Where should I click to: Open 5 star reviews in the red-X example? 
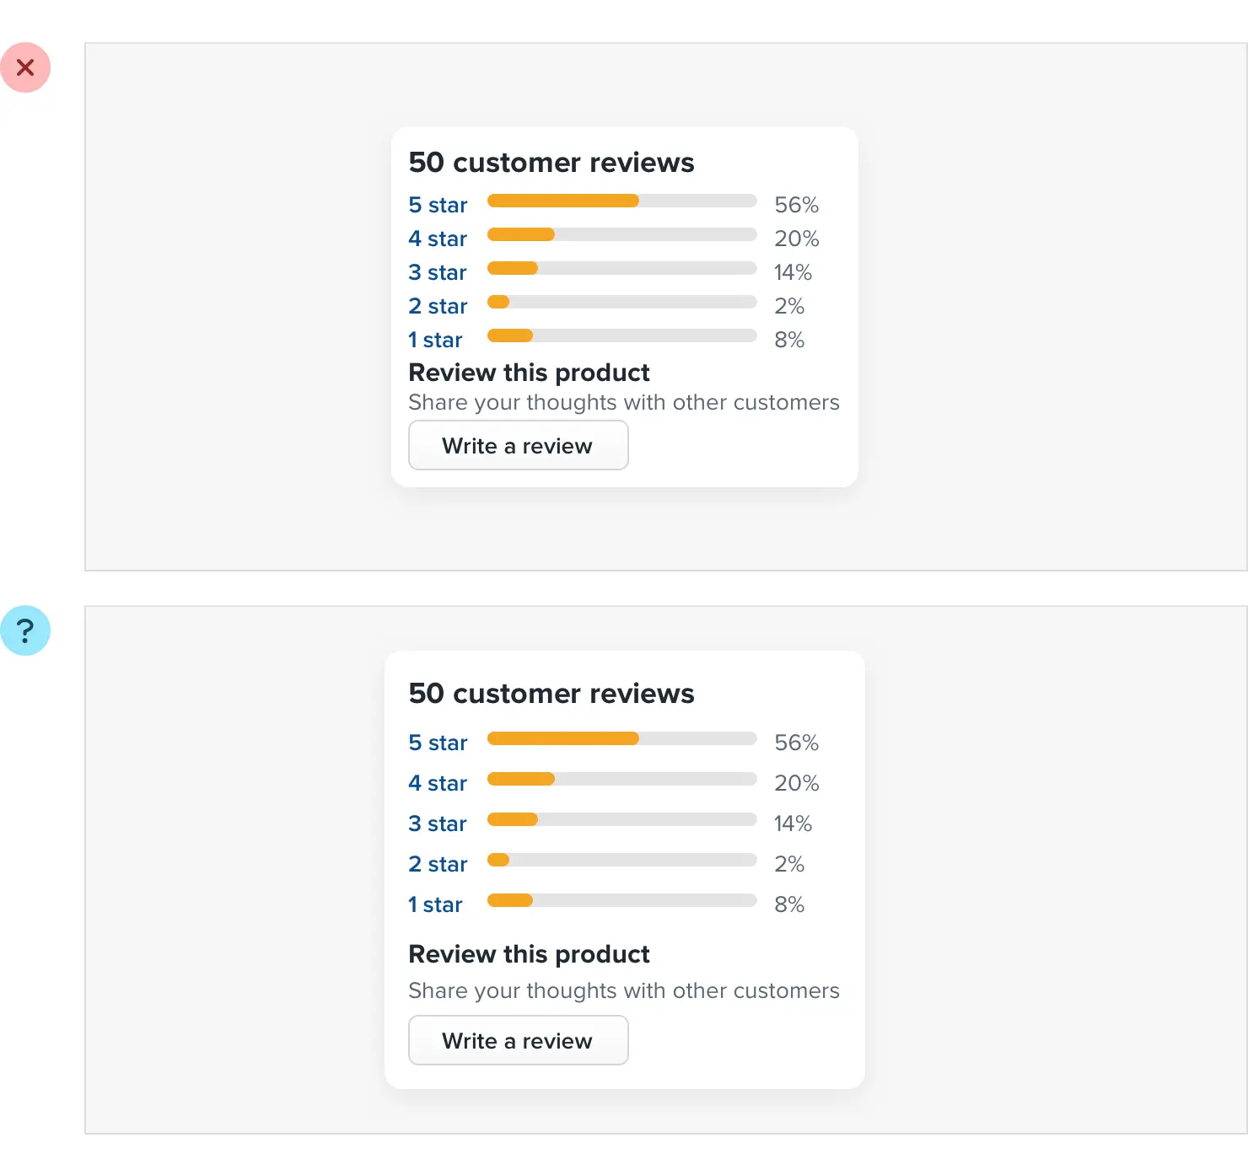(x=438, y=205)
